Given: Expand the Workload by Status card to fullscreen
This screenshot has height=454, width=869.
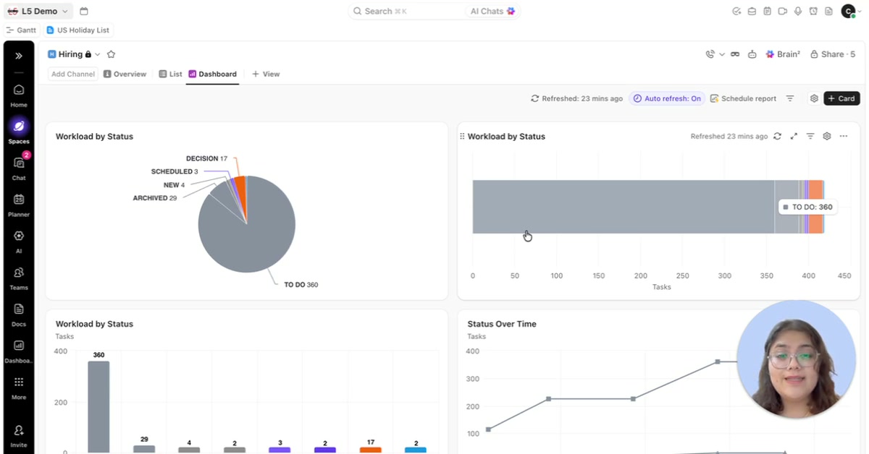Looking at the screenshot, I should (x=794, y=136).
